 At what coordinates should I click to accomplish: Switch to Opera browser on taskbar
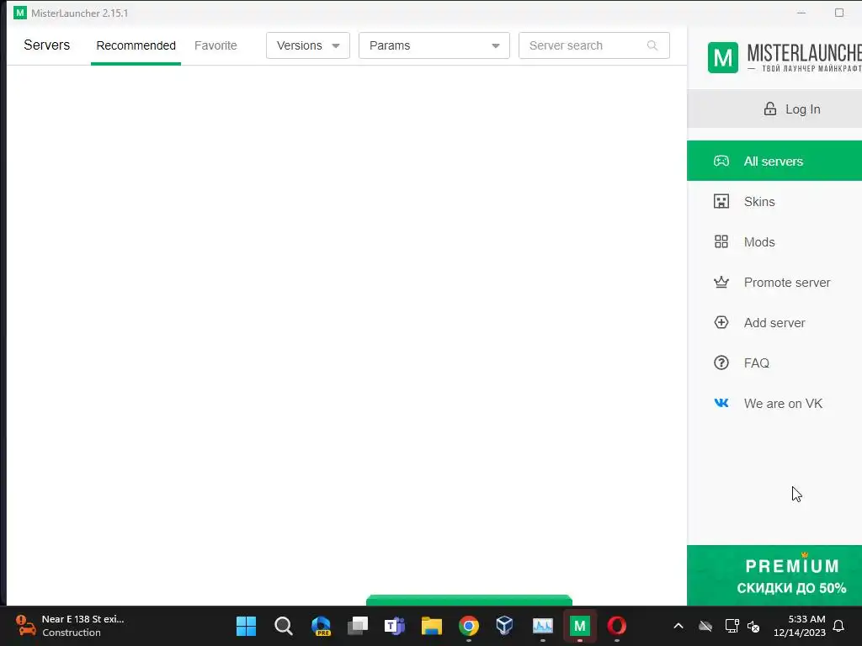coord(617,626)
